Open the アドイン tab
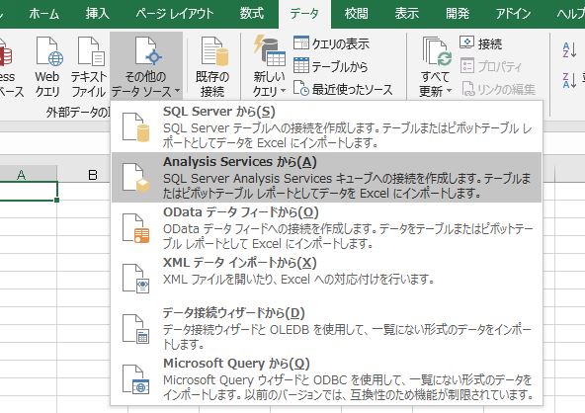Image resolution: width=585 pixels, height=413 pixels. pos(513,14)
